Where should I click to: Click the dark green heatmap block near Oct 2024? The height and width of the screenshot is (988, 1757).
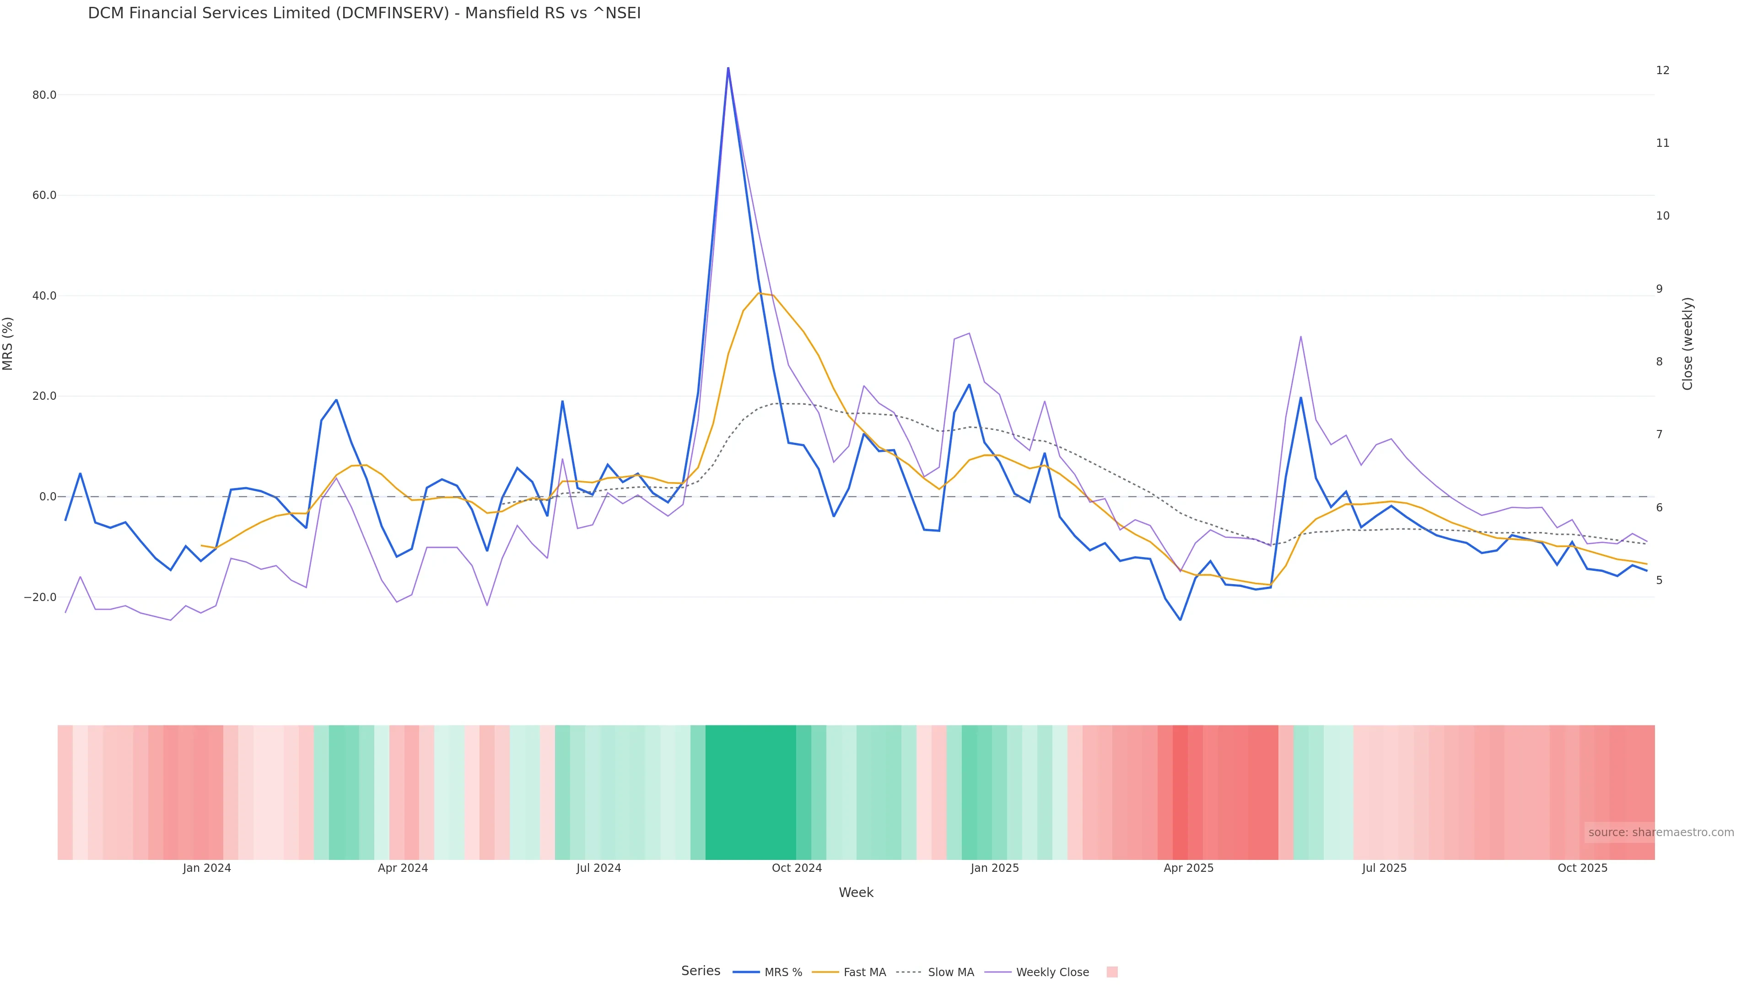[750, 792]
